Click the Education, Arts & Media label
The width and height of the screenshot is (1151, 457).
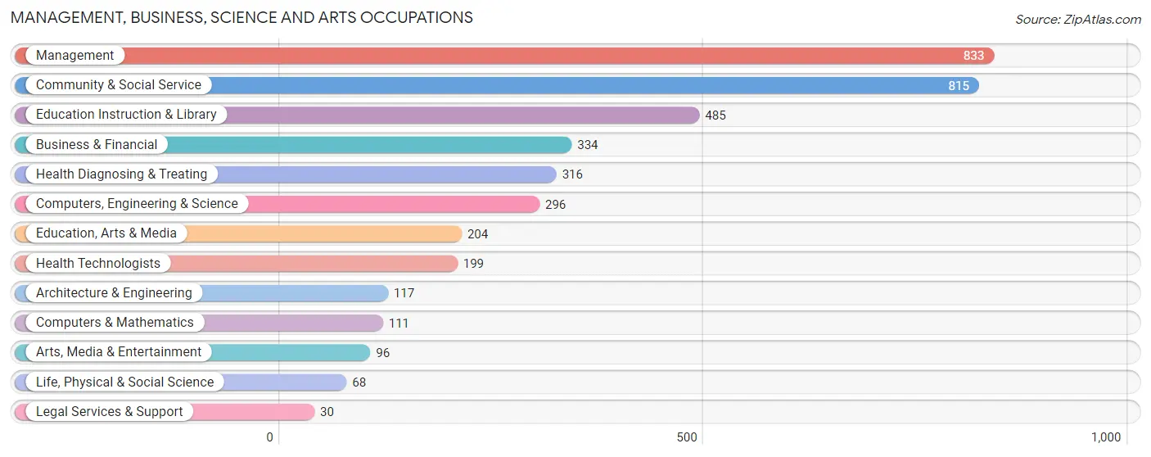tap(106, 233)
